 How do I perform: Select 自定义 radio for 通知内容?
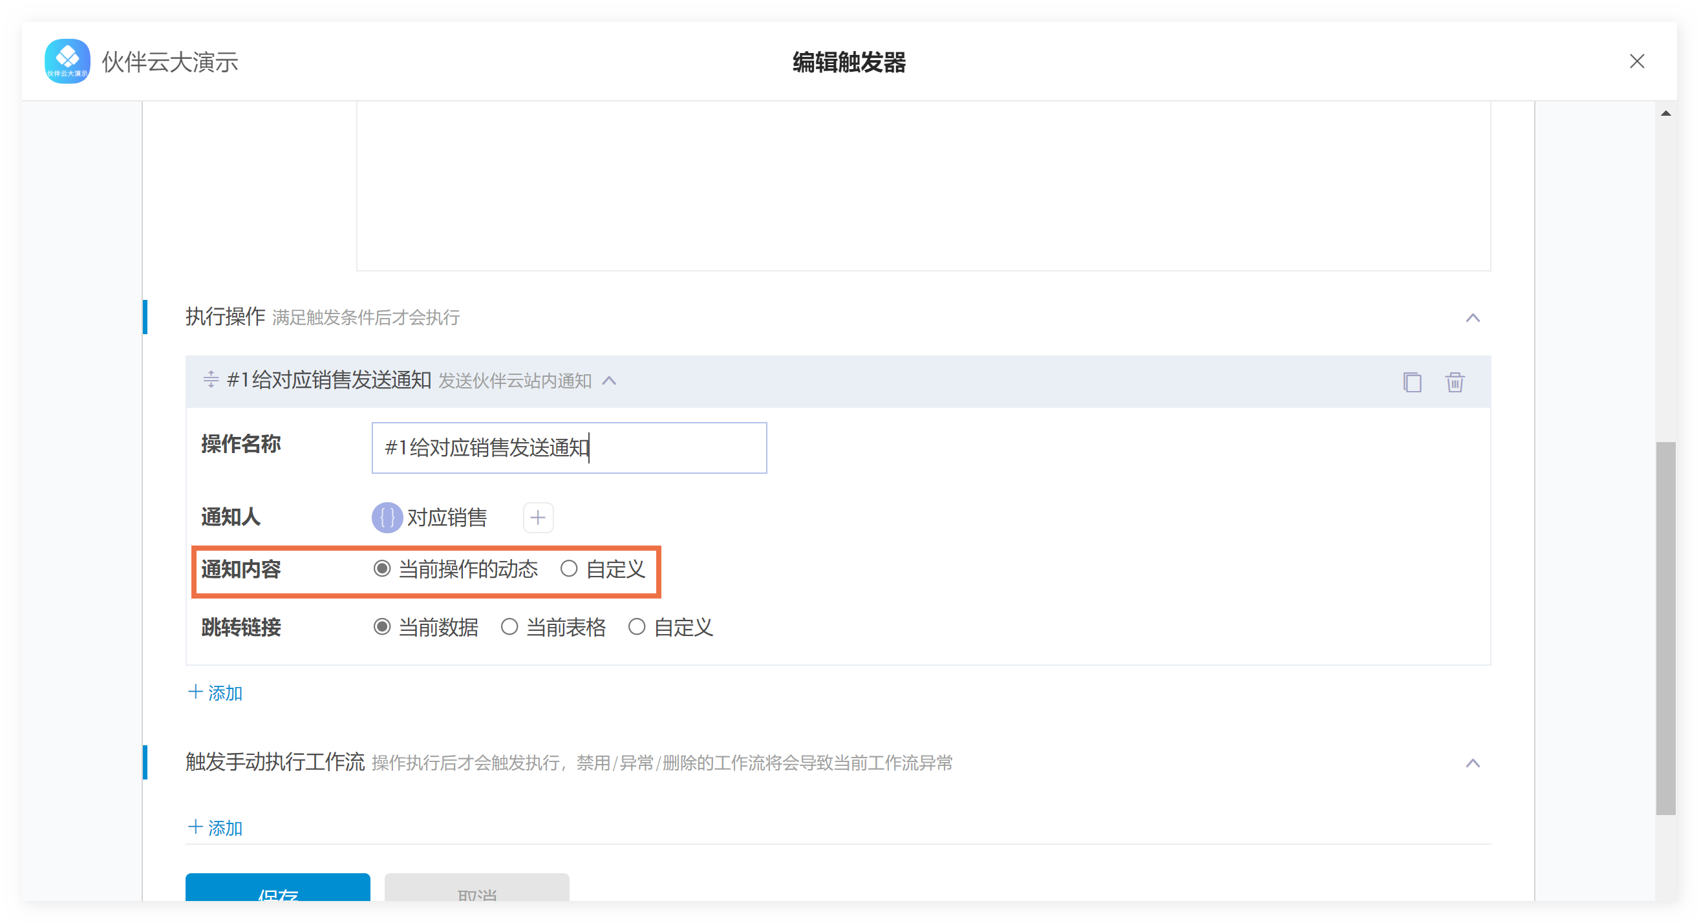pyautogui.click(x=568, y=568)
